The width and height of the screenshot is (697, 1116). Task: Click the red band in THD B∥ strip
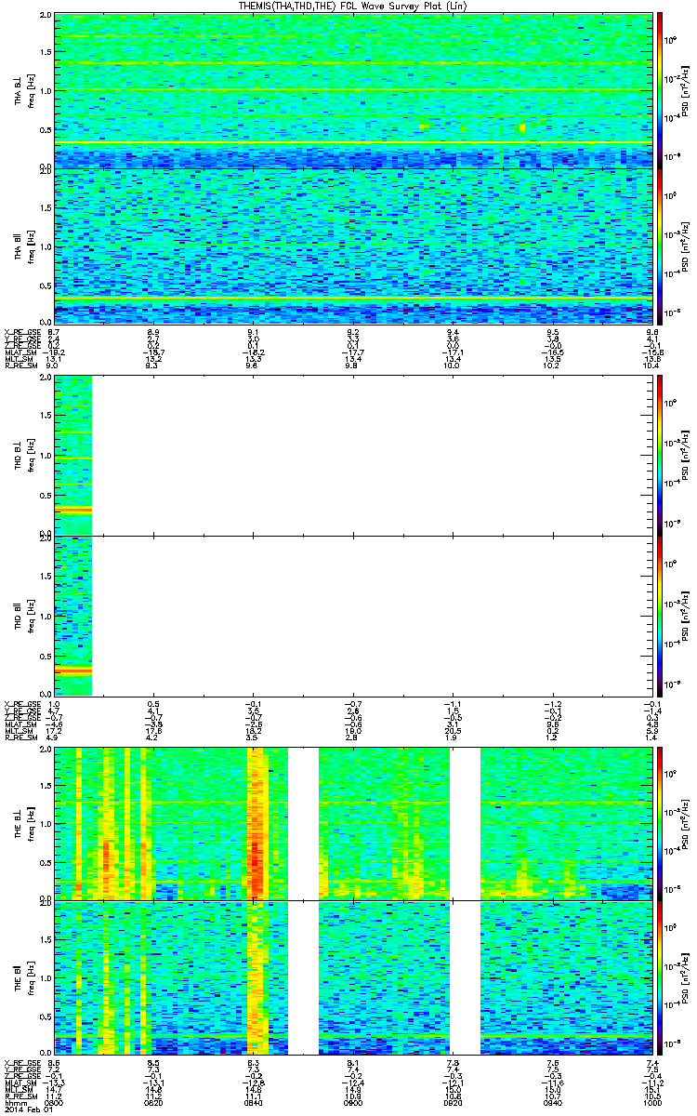[x=73, y=670]
